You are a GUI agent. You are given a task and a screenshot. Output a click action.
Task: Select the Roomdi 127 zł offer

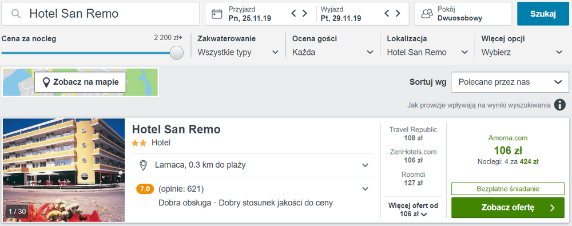413,179
